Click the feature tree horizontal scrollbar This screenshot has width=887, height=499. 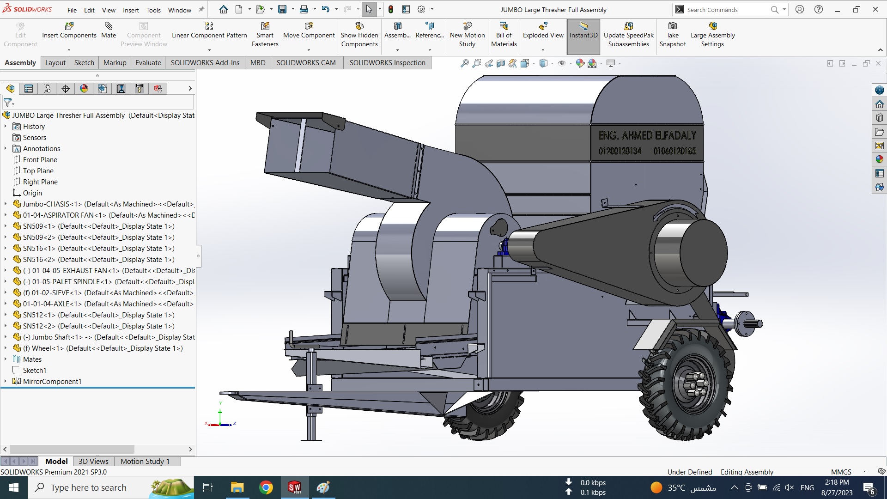click(x=72, y=449)
